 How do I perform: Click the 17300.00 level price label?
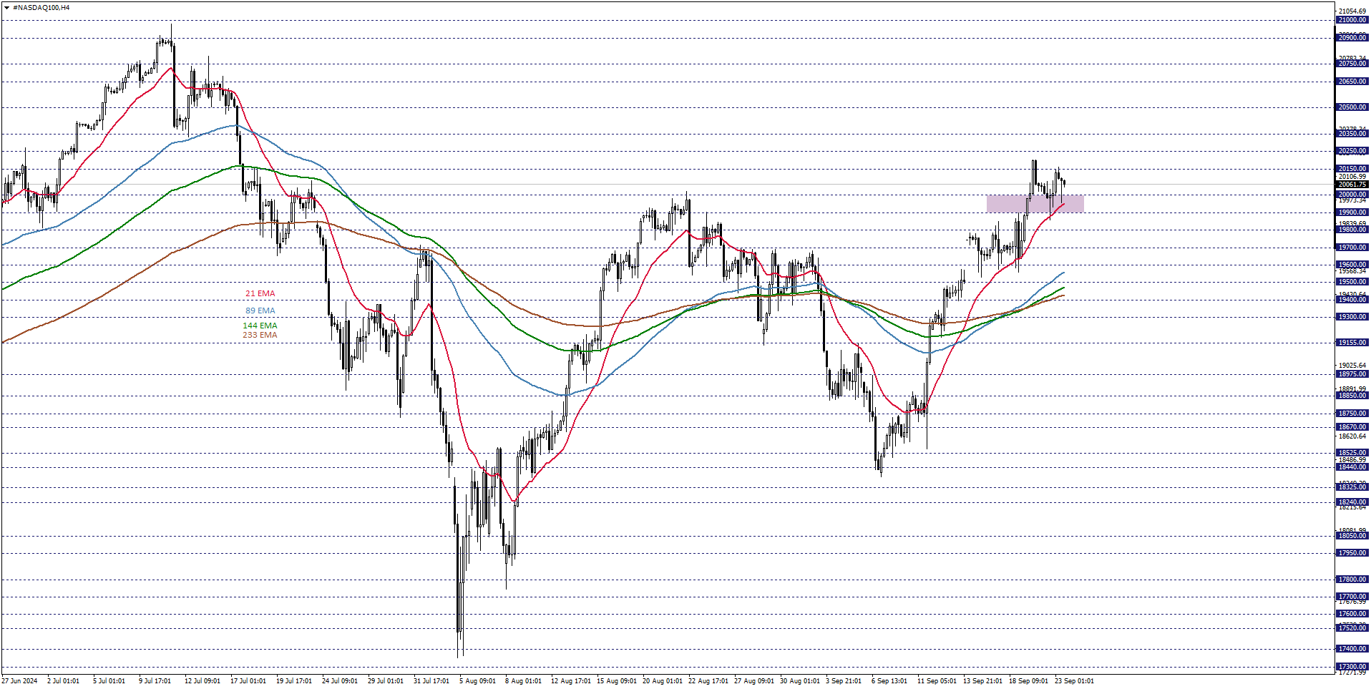(1352, 667)
